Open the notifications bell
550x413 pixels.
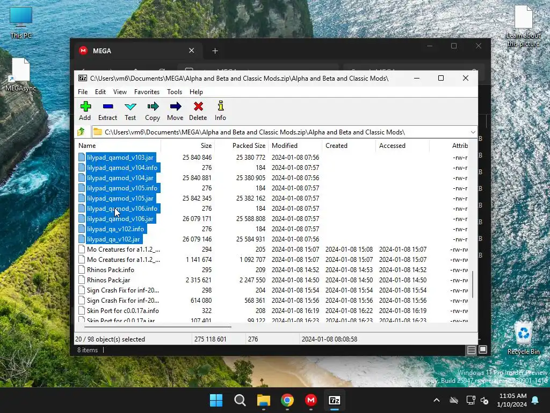[535, 400]
